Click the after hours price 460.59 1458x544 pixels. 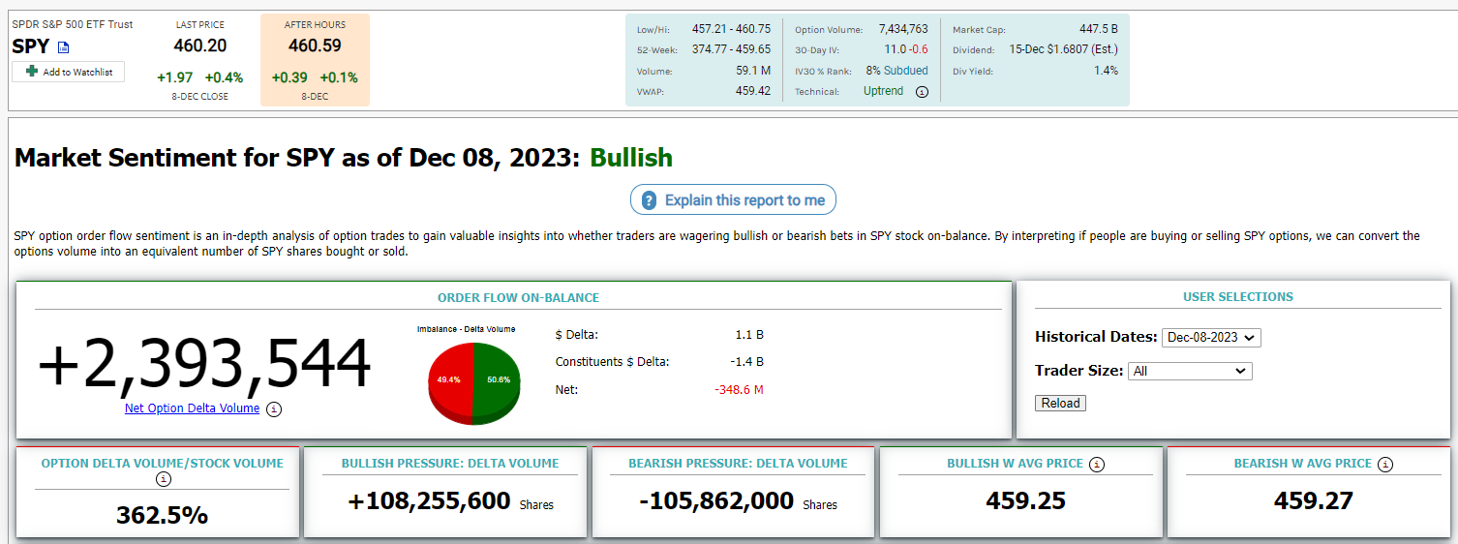315,45
